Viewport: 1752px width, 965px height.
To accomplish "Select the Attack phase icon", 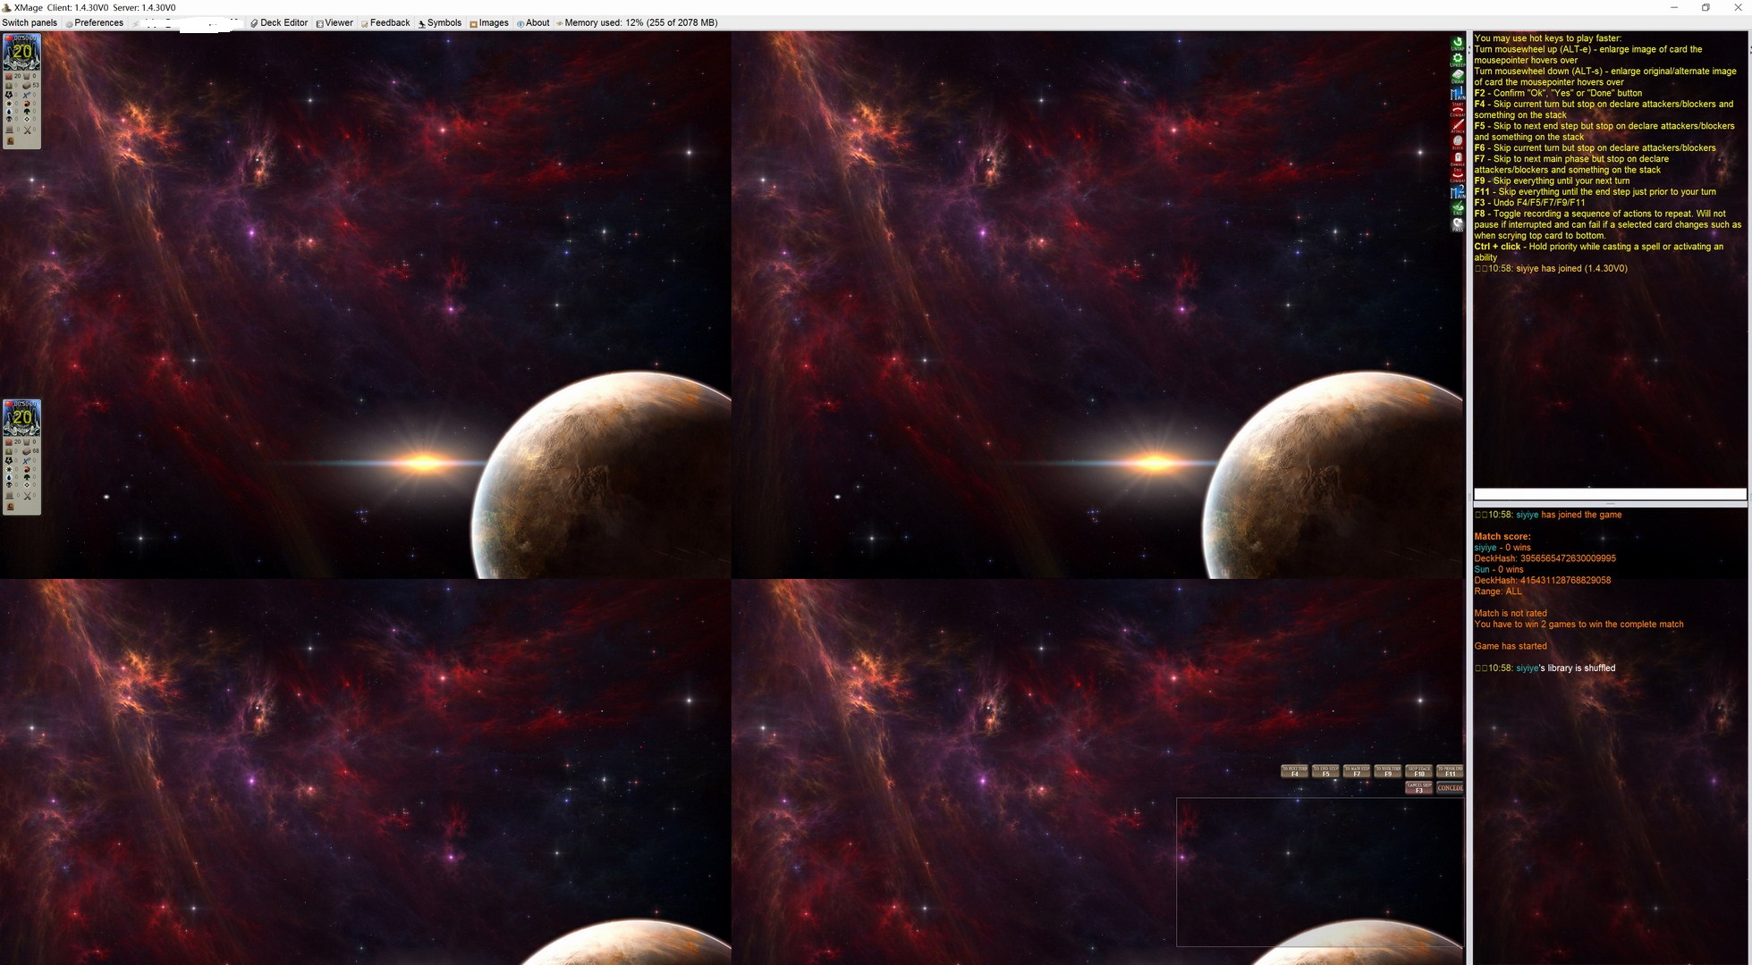I will pyautogui.click(x=1458, y=125).
